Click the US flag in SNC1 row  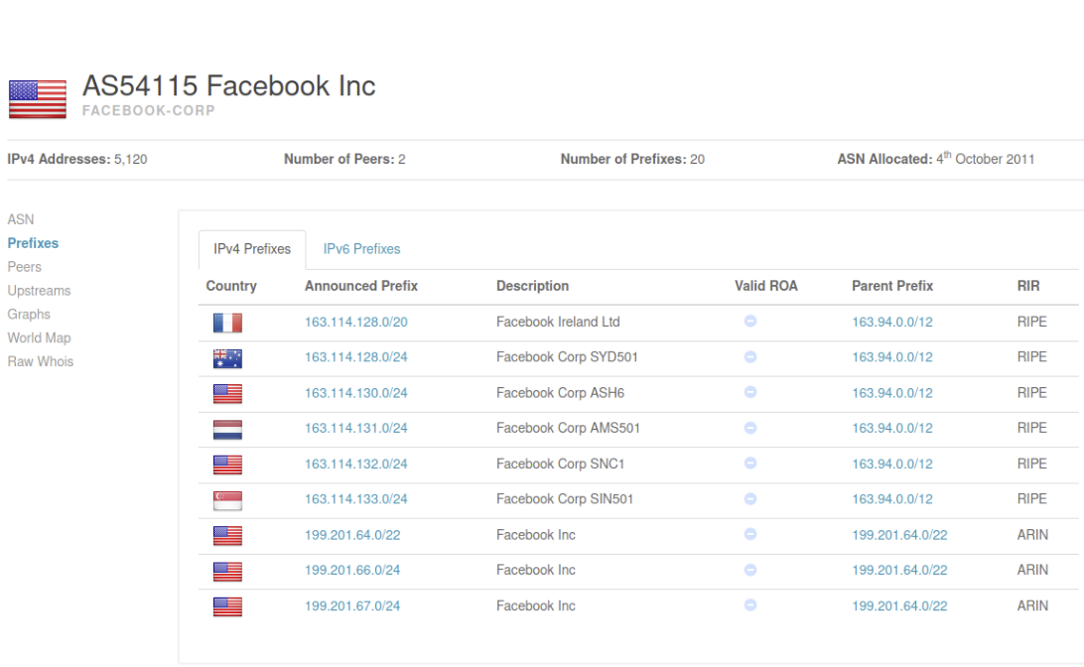(227, 465)
